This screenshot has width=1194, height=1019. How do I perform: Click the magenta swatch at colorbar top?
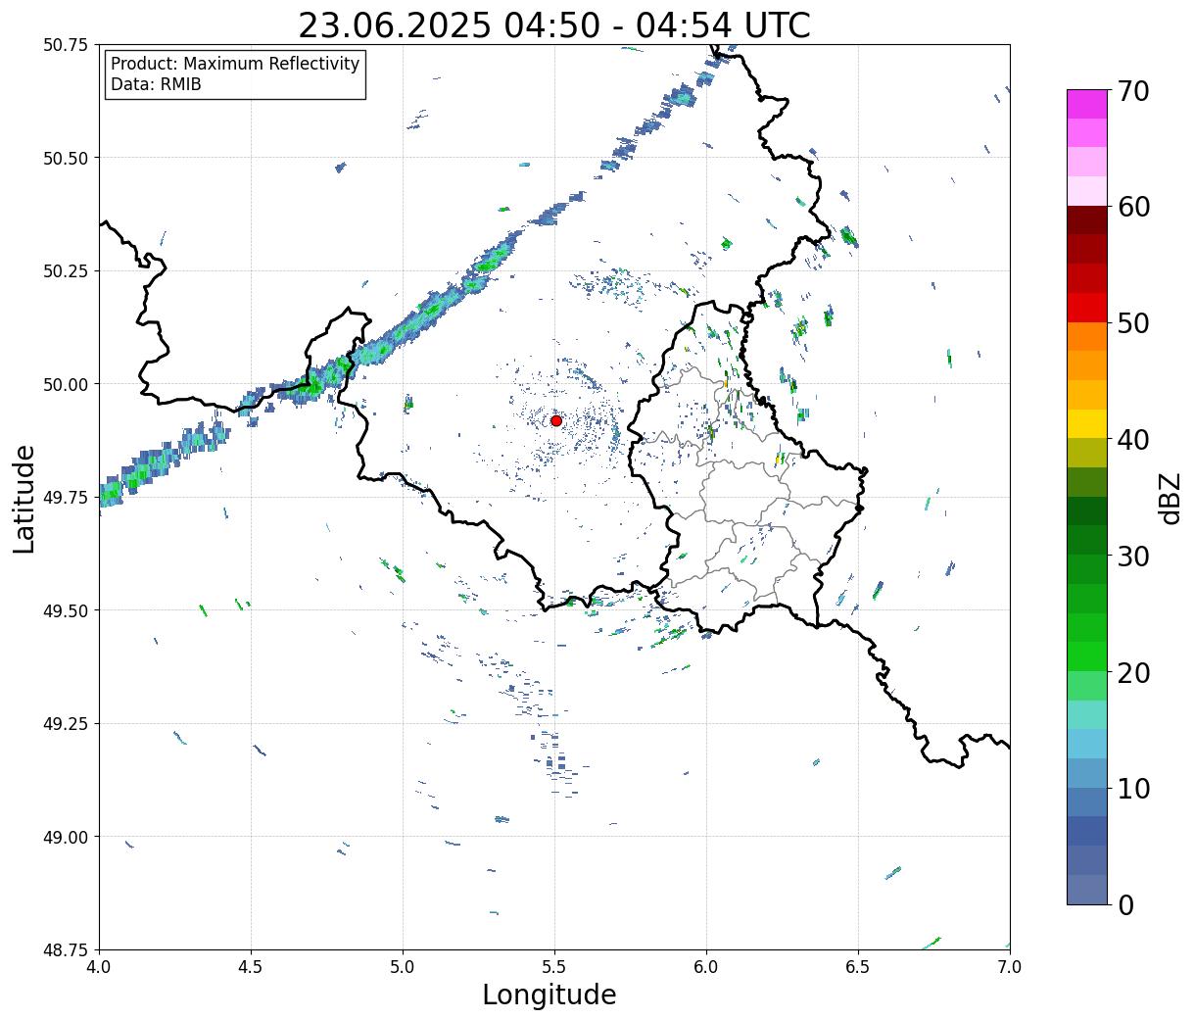pos(1087,104)
